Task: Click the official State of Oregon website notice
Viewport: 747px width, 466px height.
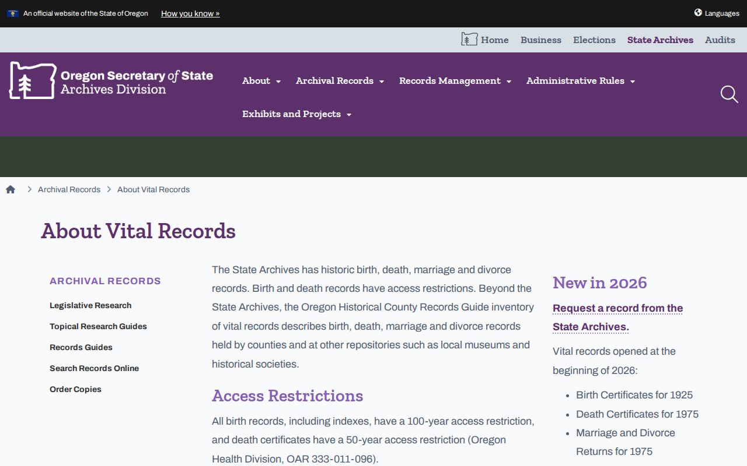Action: tap(86, 13)
